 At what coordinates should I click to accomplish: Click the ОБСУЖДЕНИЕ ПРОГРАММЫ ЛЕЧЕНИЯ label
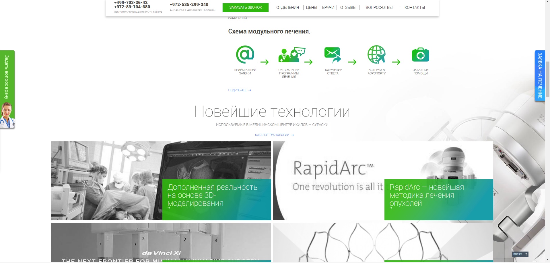pos(289,73)
